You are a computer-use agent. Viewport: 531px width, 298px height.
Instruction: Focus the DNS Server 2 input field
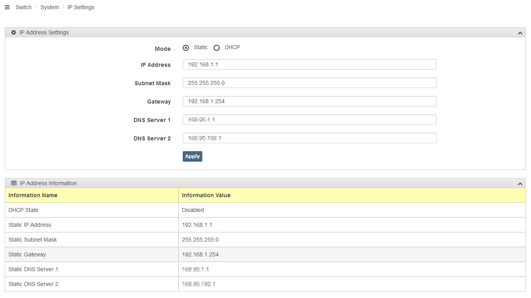[309, 138]
